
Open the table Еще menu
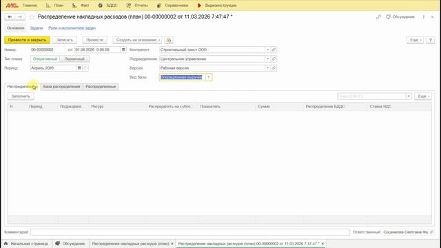point(423,96)
